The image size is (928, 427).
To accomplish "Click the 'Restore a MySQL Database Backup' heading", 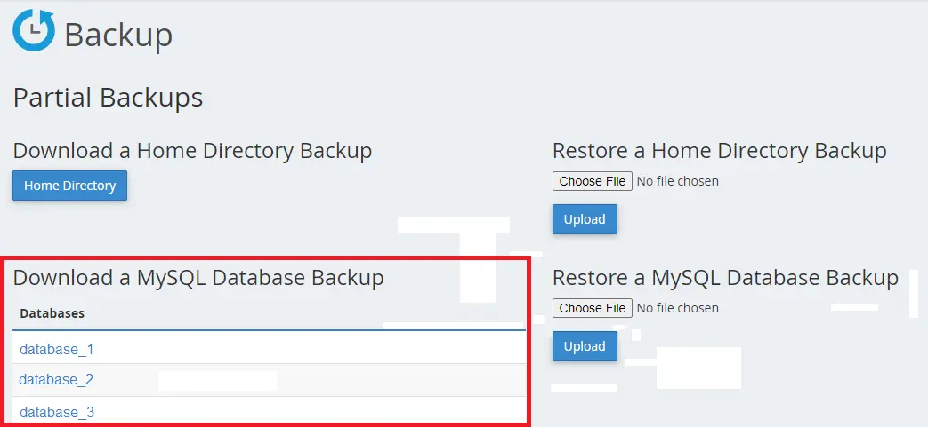I will pos(725,278).
